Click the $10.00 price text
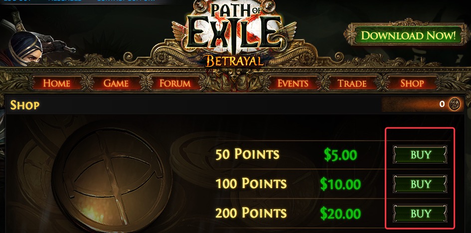The width and height of the screenshot is (471, 233). pos(341,184)
